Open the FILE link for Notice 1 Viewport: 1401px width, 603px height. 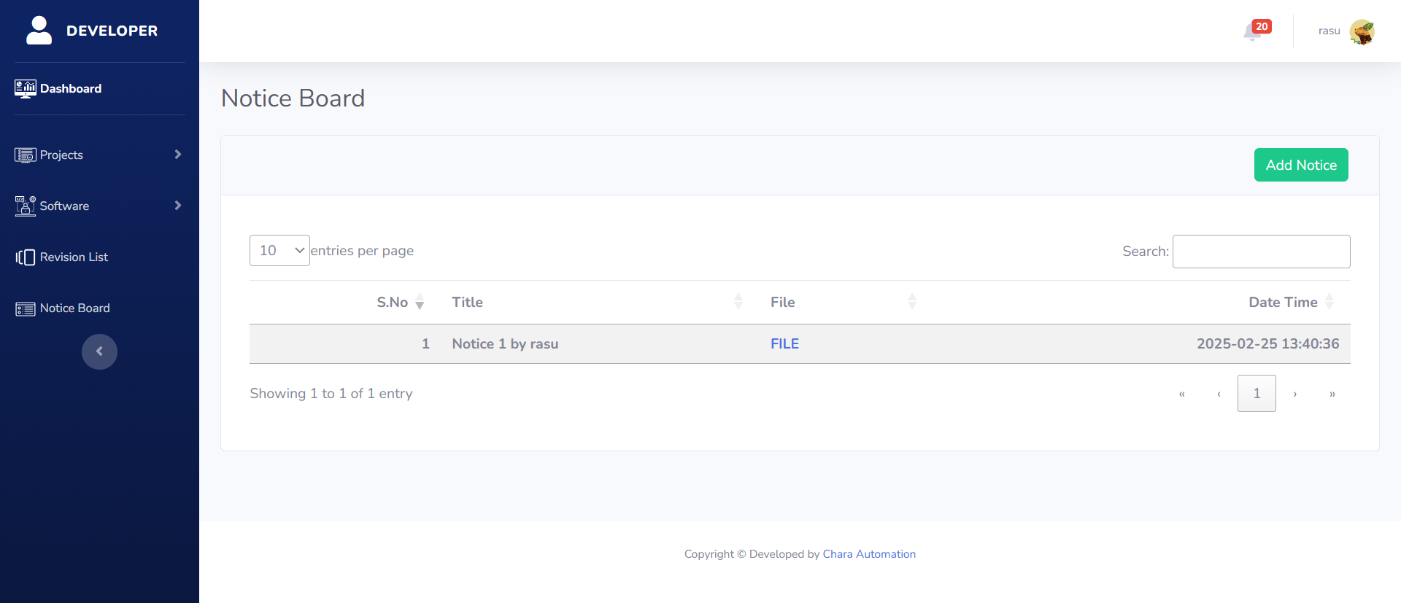coord(784,344)
